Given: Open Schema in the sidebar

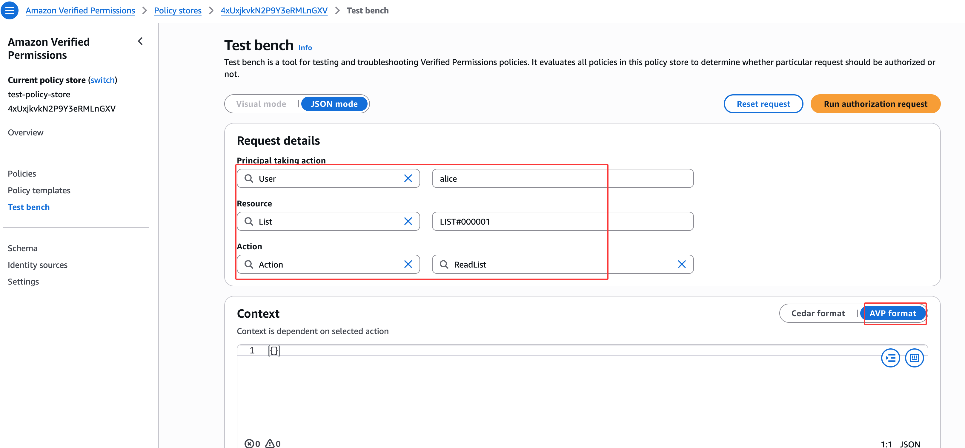Looking at the screenshot, I should click(x=22, y=248).
